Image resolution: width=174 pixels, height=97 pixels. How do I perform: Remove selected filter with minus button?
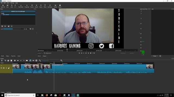pos(5,26)
